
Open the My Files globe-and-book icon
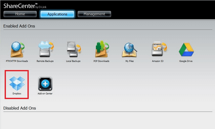pos(129,50)
